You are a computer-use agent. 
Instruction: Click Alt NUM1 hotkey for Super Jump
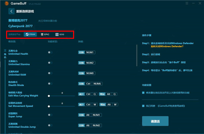click(90, 115)
